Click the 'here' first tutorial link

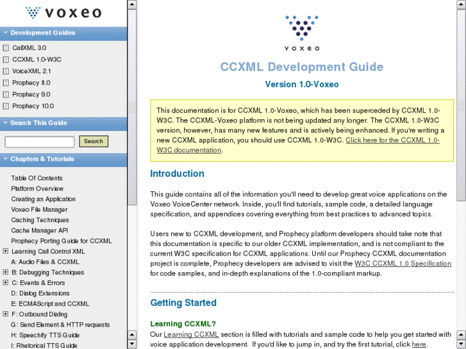[x=419, y=345]
